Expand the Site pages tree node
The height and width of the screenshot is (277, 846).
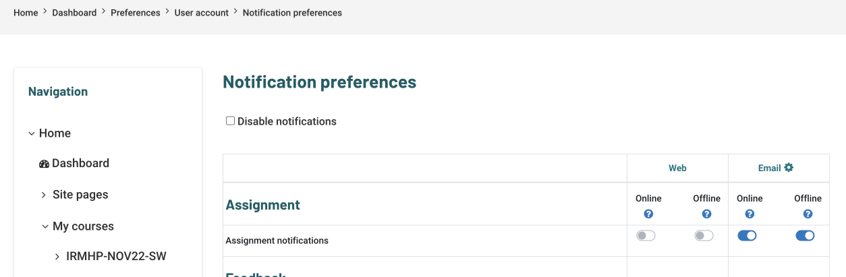click(44, 195)
